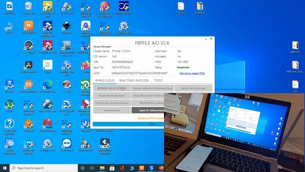The height and width of the screenshot is (172, 305).
Task: Open the EFT Dongle desktop shortcut
Action: coord(29,47)
